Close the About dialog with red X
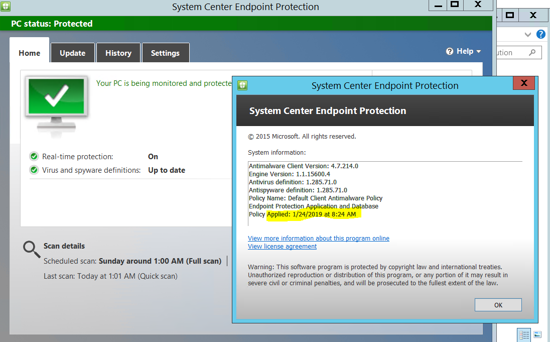This screenshot has width=550, height=342. coord(524,83)
